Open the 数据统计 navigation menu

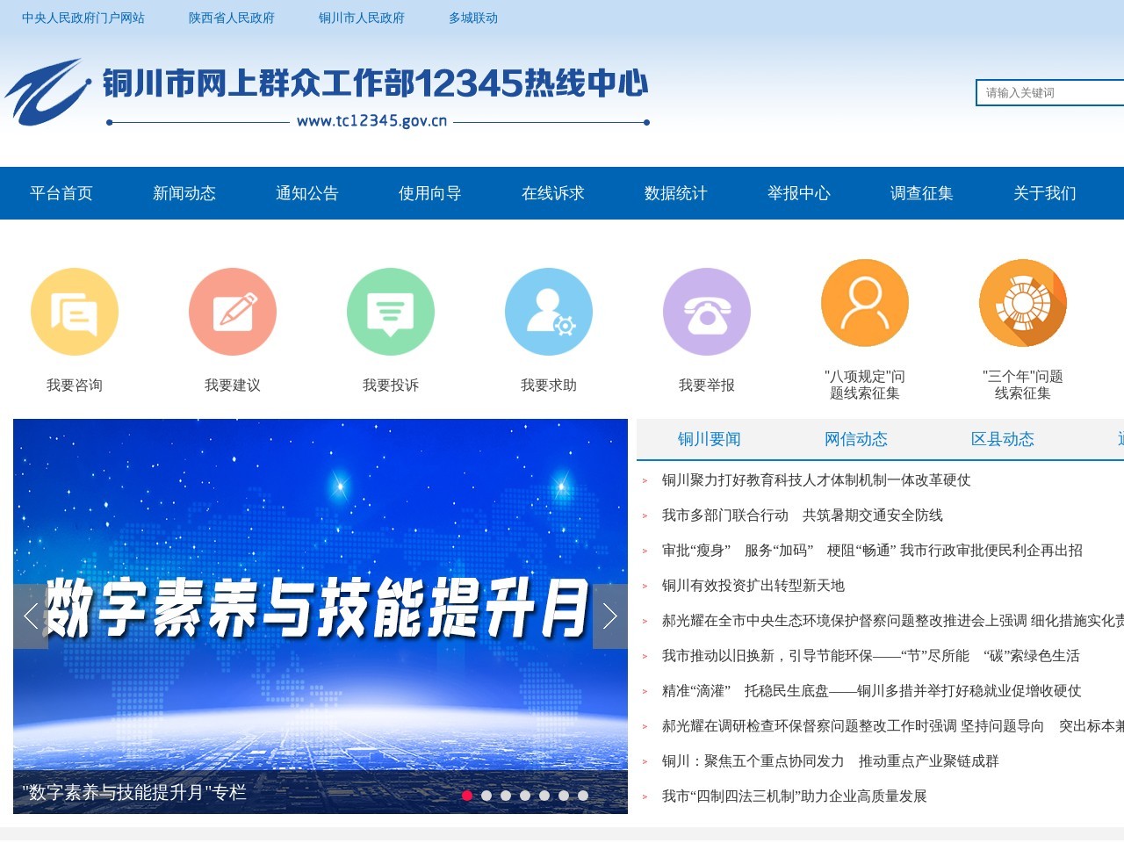click(677, 193)
